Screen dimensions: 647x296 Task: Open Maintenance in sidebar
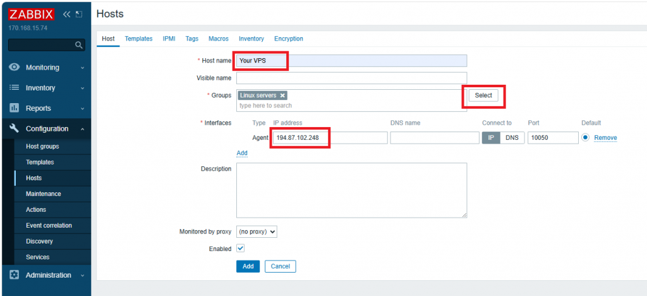(52, 194)
